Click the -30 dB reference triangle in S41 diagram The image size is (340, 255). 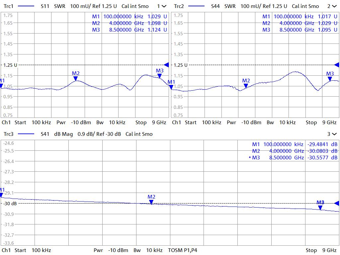click(337, 203)
